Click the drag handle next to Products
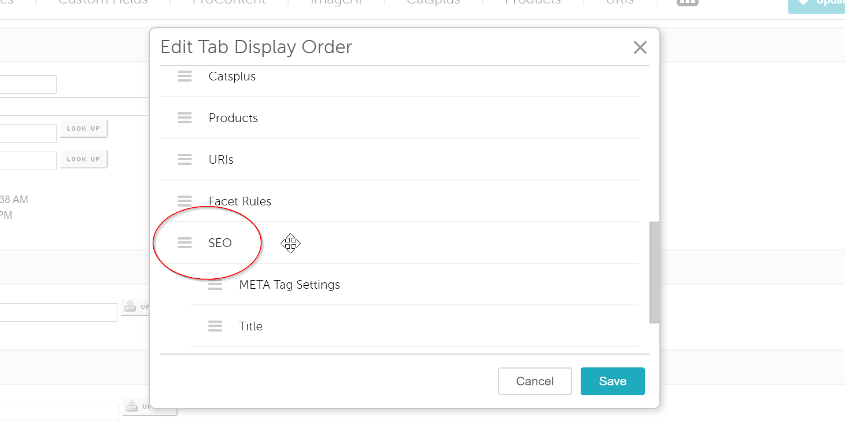845x438 pixels. (x=185, y=118)
